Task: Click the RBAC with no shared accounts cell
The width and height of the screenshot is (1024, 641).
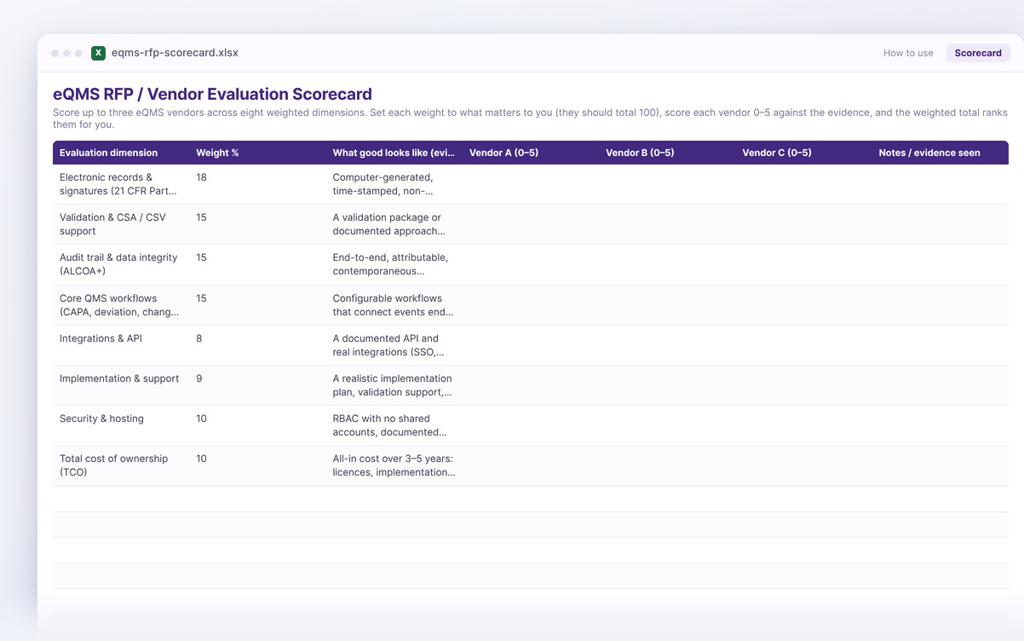Action: pyautogui.click(x=394, y=425)
